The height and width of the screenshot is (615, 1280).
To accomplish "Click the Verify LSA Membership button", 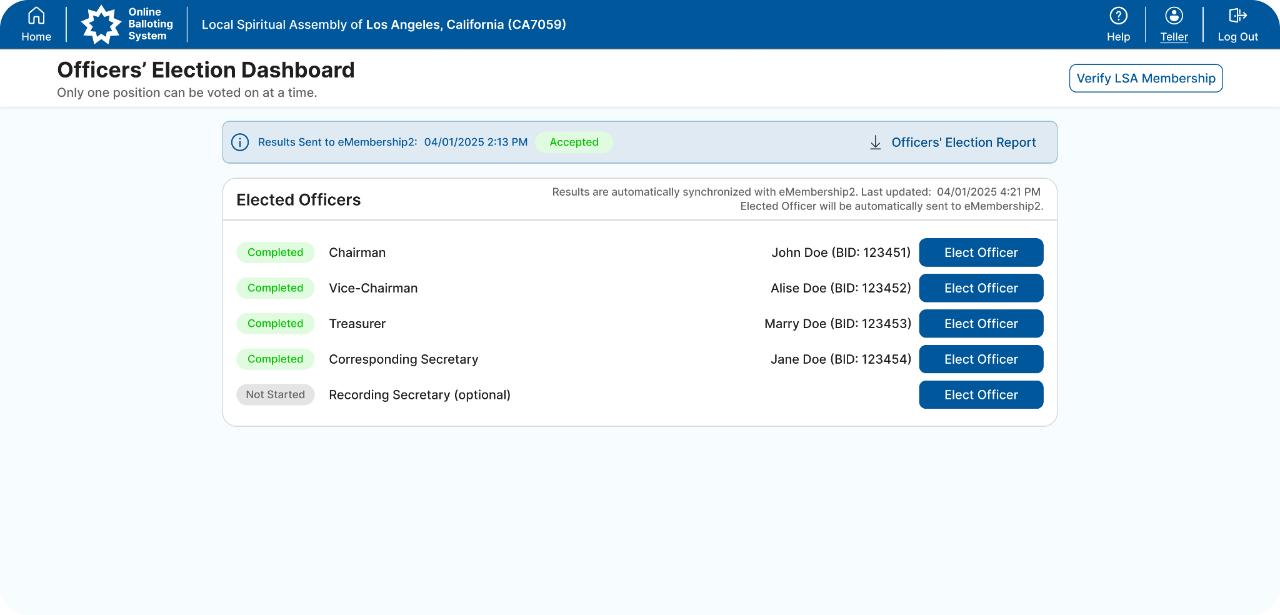I will point(1146,78).
